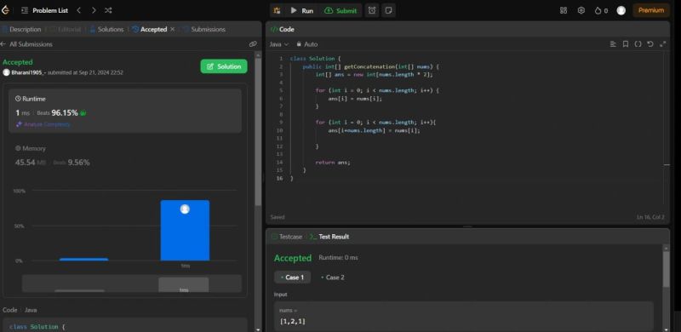Open the Java language dropdown
This screenshot has height=332, width=681.
click(x=279, y=44)
